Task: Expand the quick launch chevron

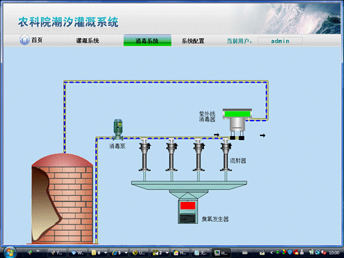Action: 38,251
